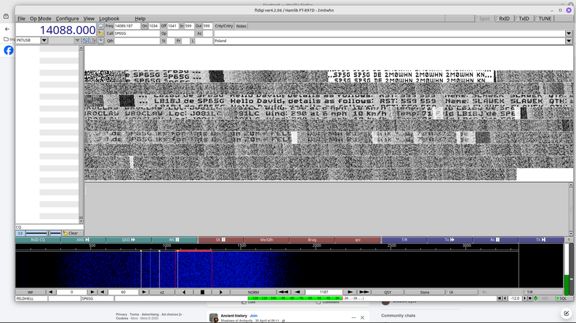576x323 pixels.
Task: Open the PKTUSB mode dropdown
Action: 44,41
